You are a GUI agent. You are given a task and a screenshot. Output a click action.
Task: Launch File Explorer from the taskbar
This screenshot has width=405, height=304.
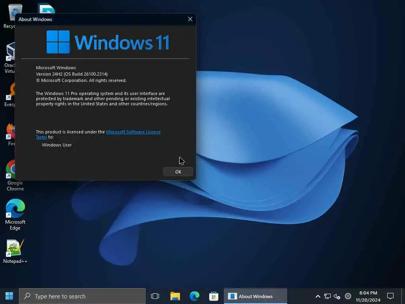point(175,296)
